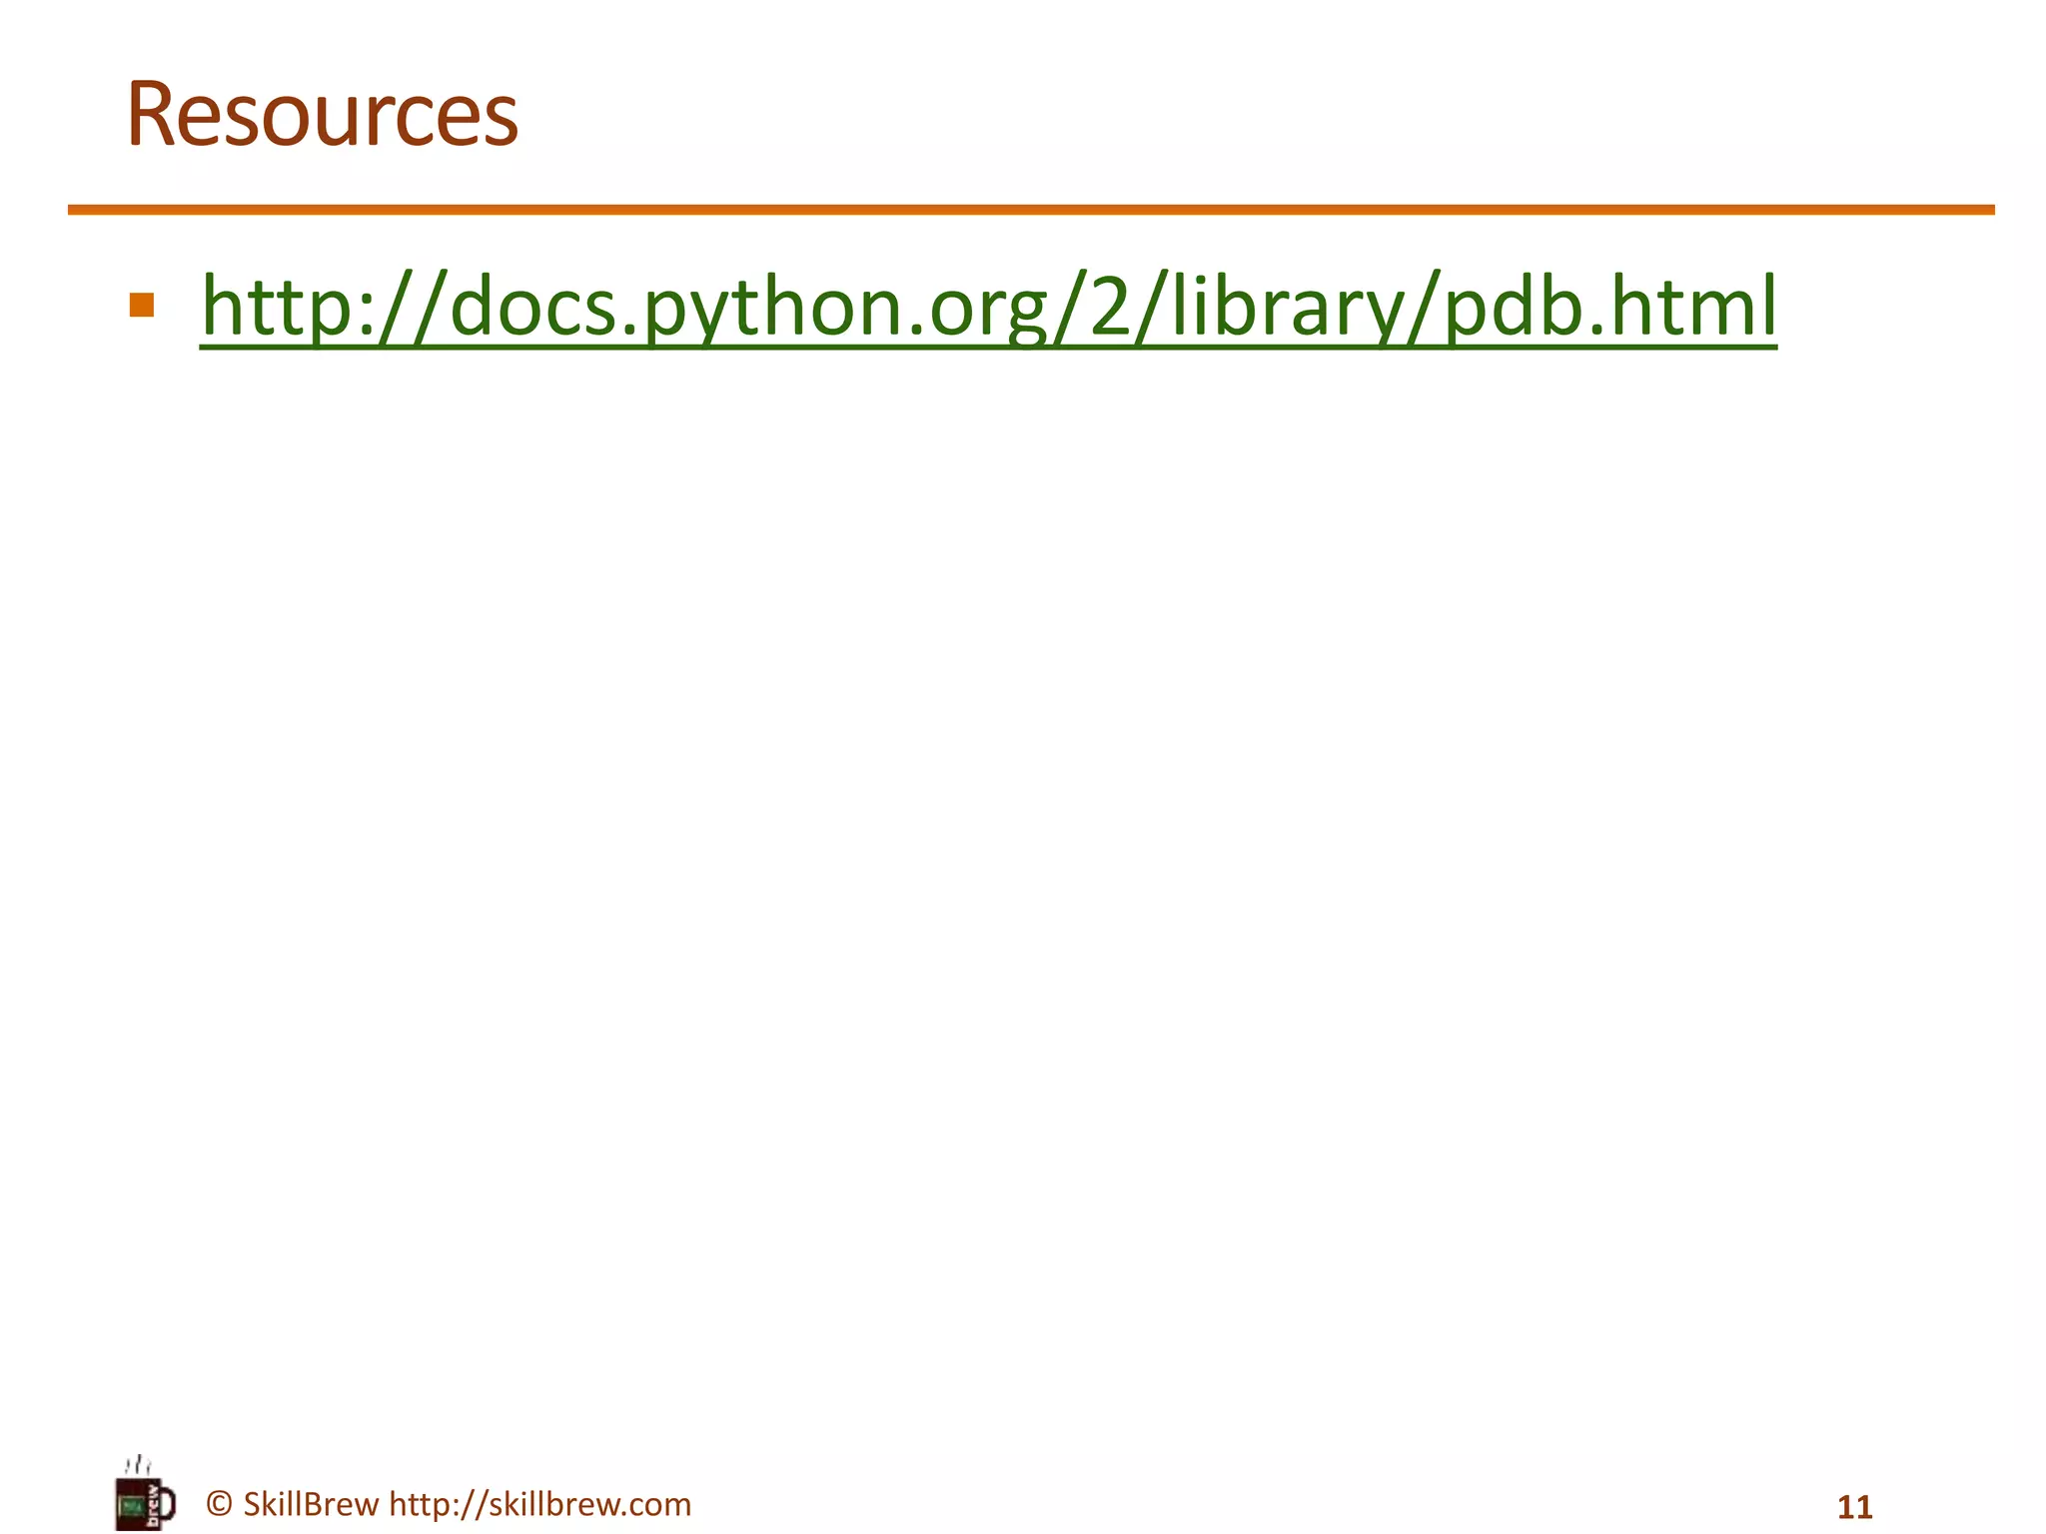2046x1534 pixels.
Task: Click the orange square bullet marker
Action: click(x=142, y=305)
